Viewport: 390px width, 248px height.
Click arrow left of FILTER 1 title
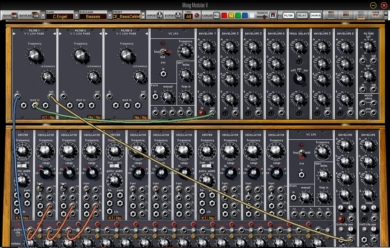pyautogui.click(x=14, y=33)
